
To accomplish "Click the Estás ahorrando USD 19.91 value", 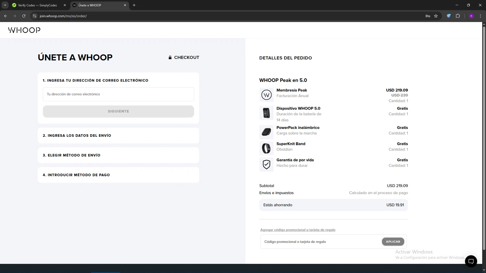I will coord(395,205).
